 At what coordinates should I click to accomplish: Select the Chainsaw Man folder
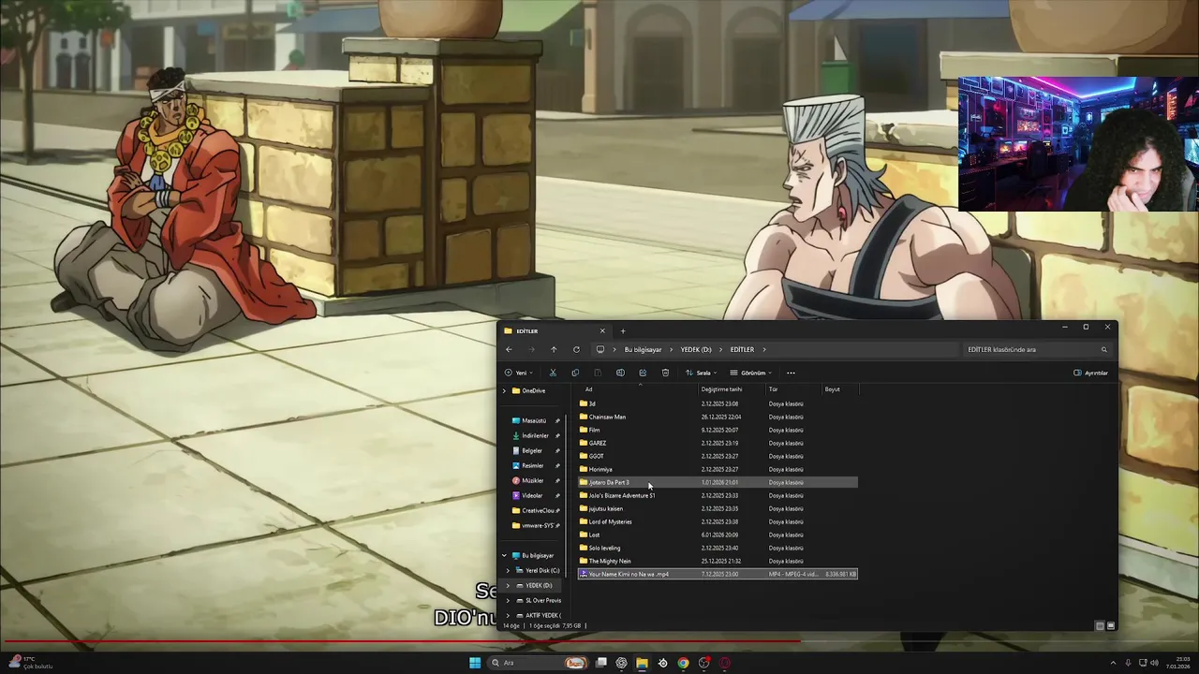[718, 417]
